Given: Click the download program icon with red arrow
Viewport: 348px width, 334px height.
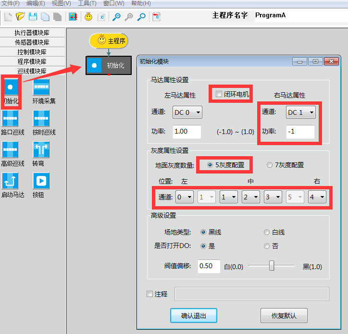Looking at the screenshot, I should tap(73, 17).
